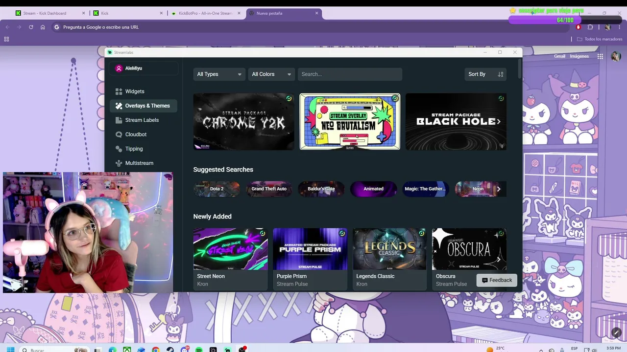Open the Neo Brutalism stream overlay banner
The image size is (627, 352).
click(350, 122)
